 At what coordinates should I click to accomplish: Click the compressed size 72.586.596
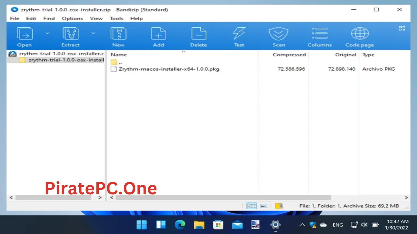click(x=291, y=69)
